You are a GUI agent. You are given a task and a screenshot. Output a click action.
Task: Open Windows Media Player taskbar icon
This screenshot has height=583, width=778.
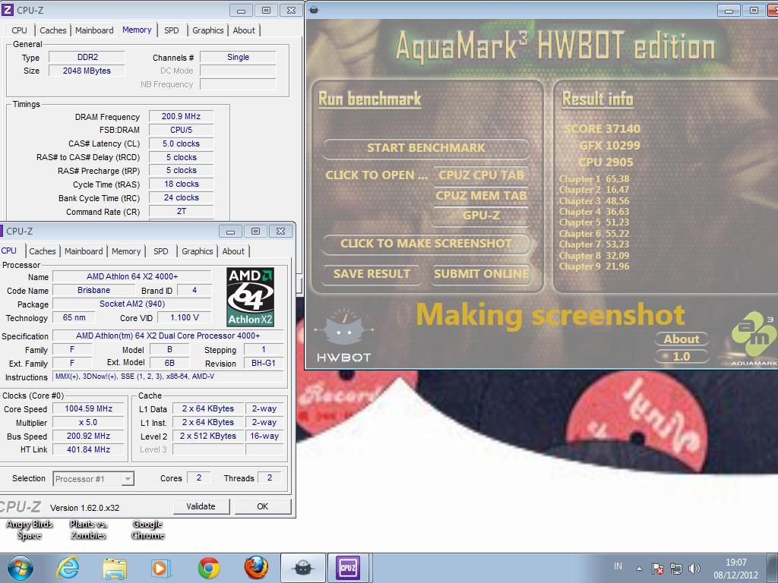click(161, 568)
